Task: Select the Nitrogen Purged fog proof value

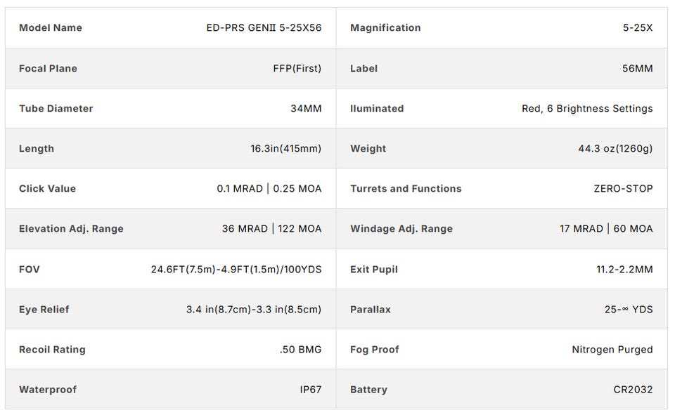Action: (612, 349)
